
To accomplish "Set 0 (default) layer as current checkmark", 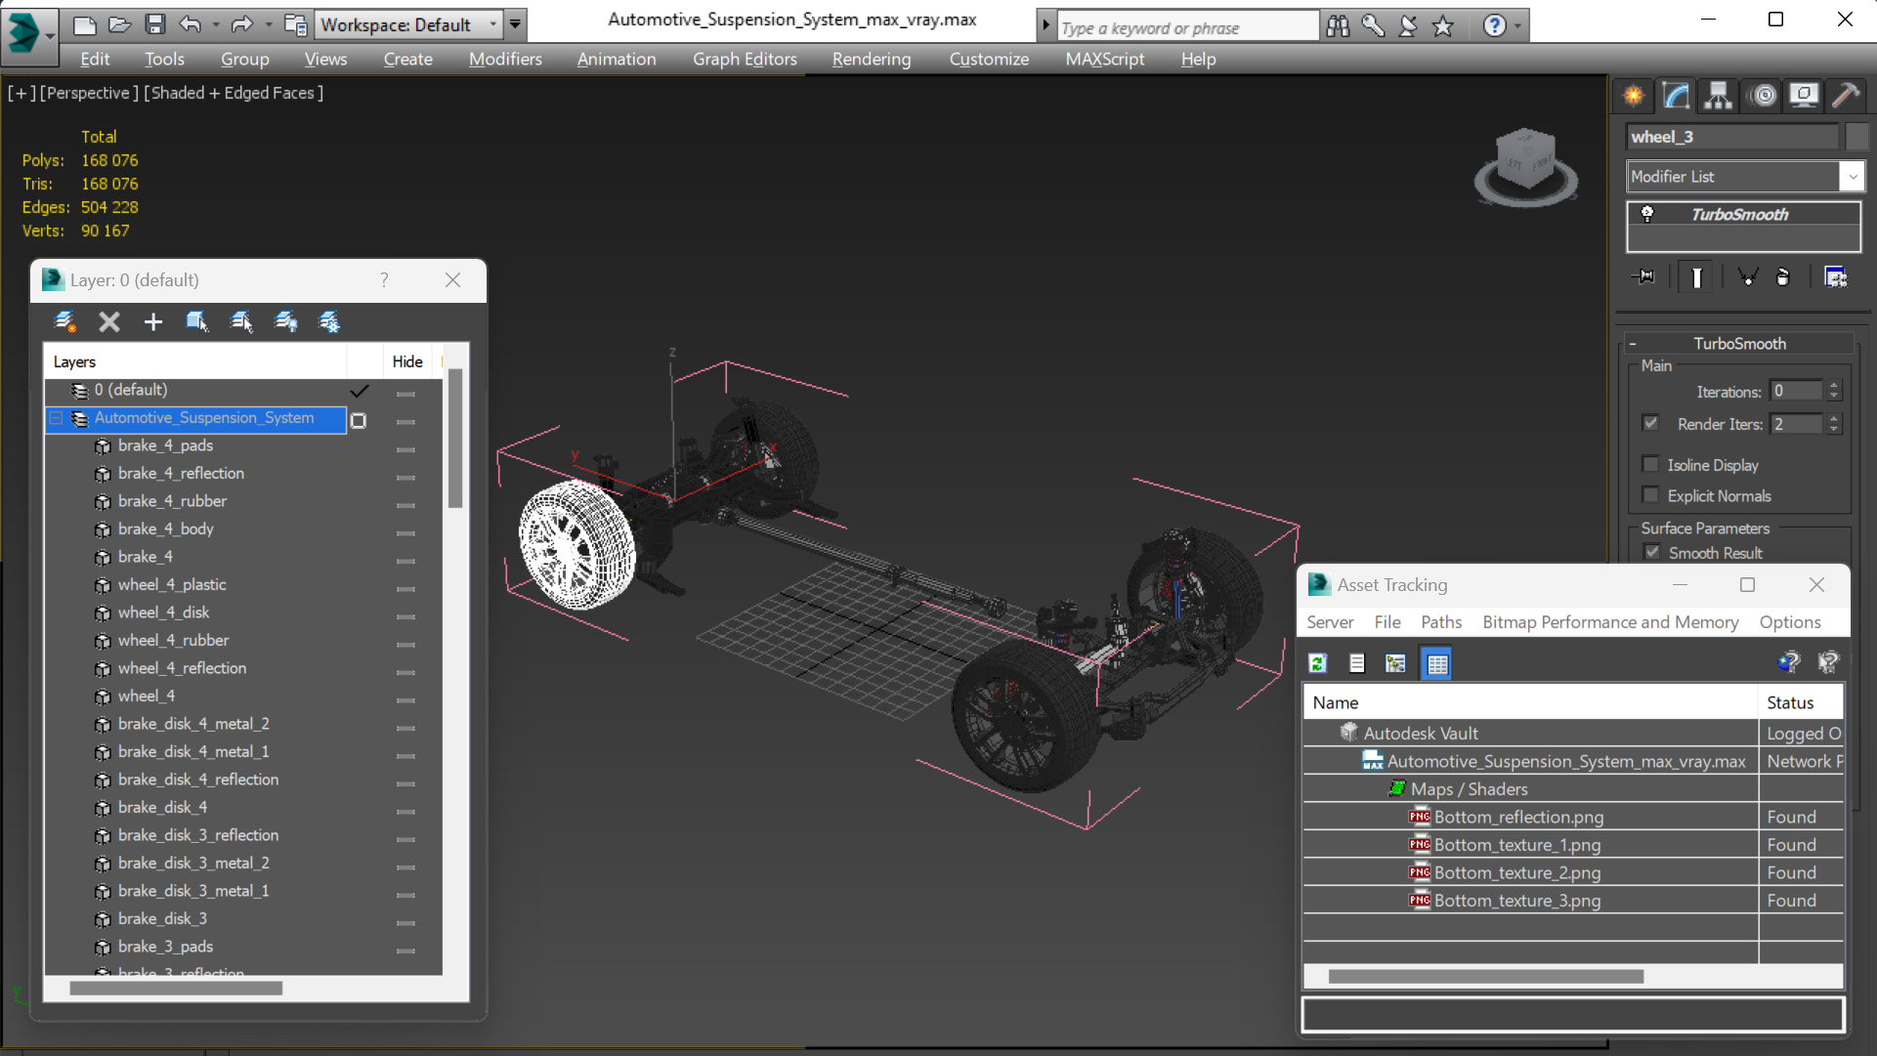I will pyautogui.click(x=360, y=391).
